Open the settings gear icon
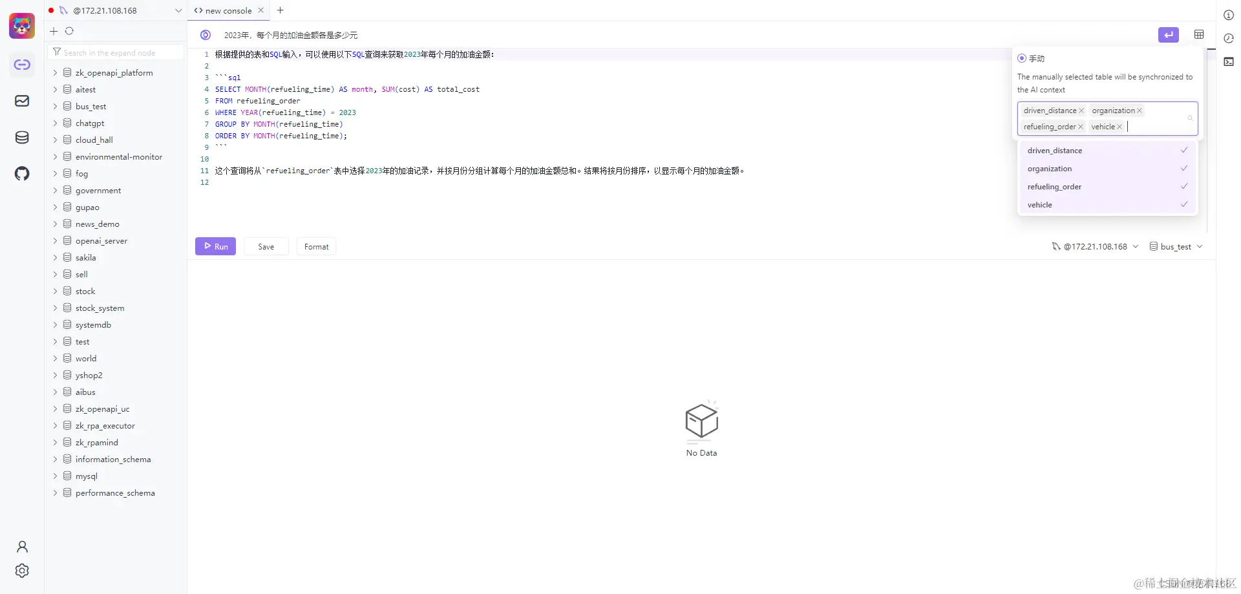The image size is (1241, 594). coord(22,571)
